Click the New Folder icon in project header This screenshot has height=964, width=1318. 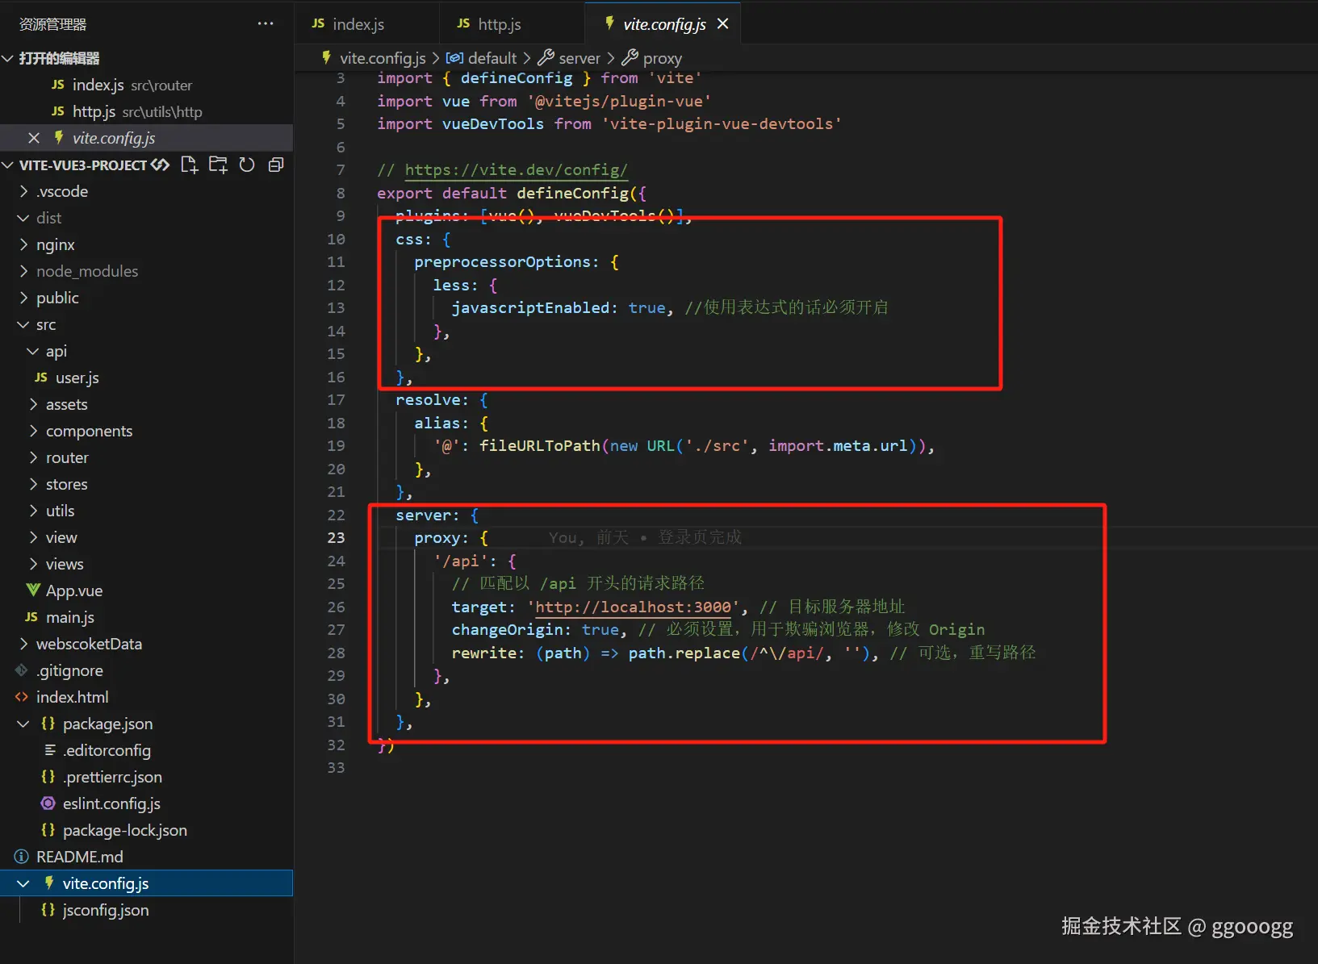click(x=218, y=165)
